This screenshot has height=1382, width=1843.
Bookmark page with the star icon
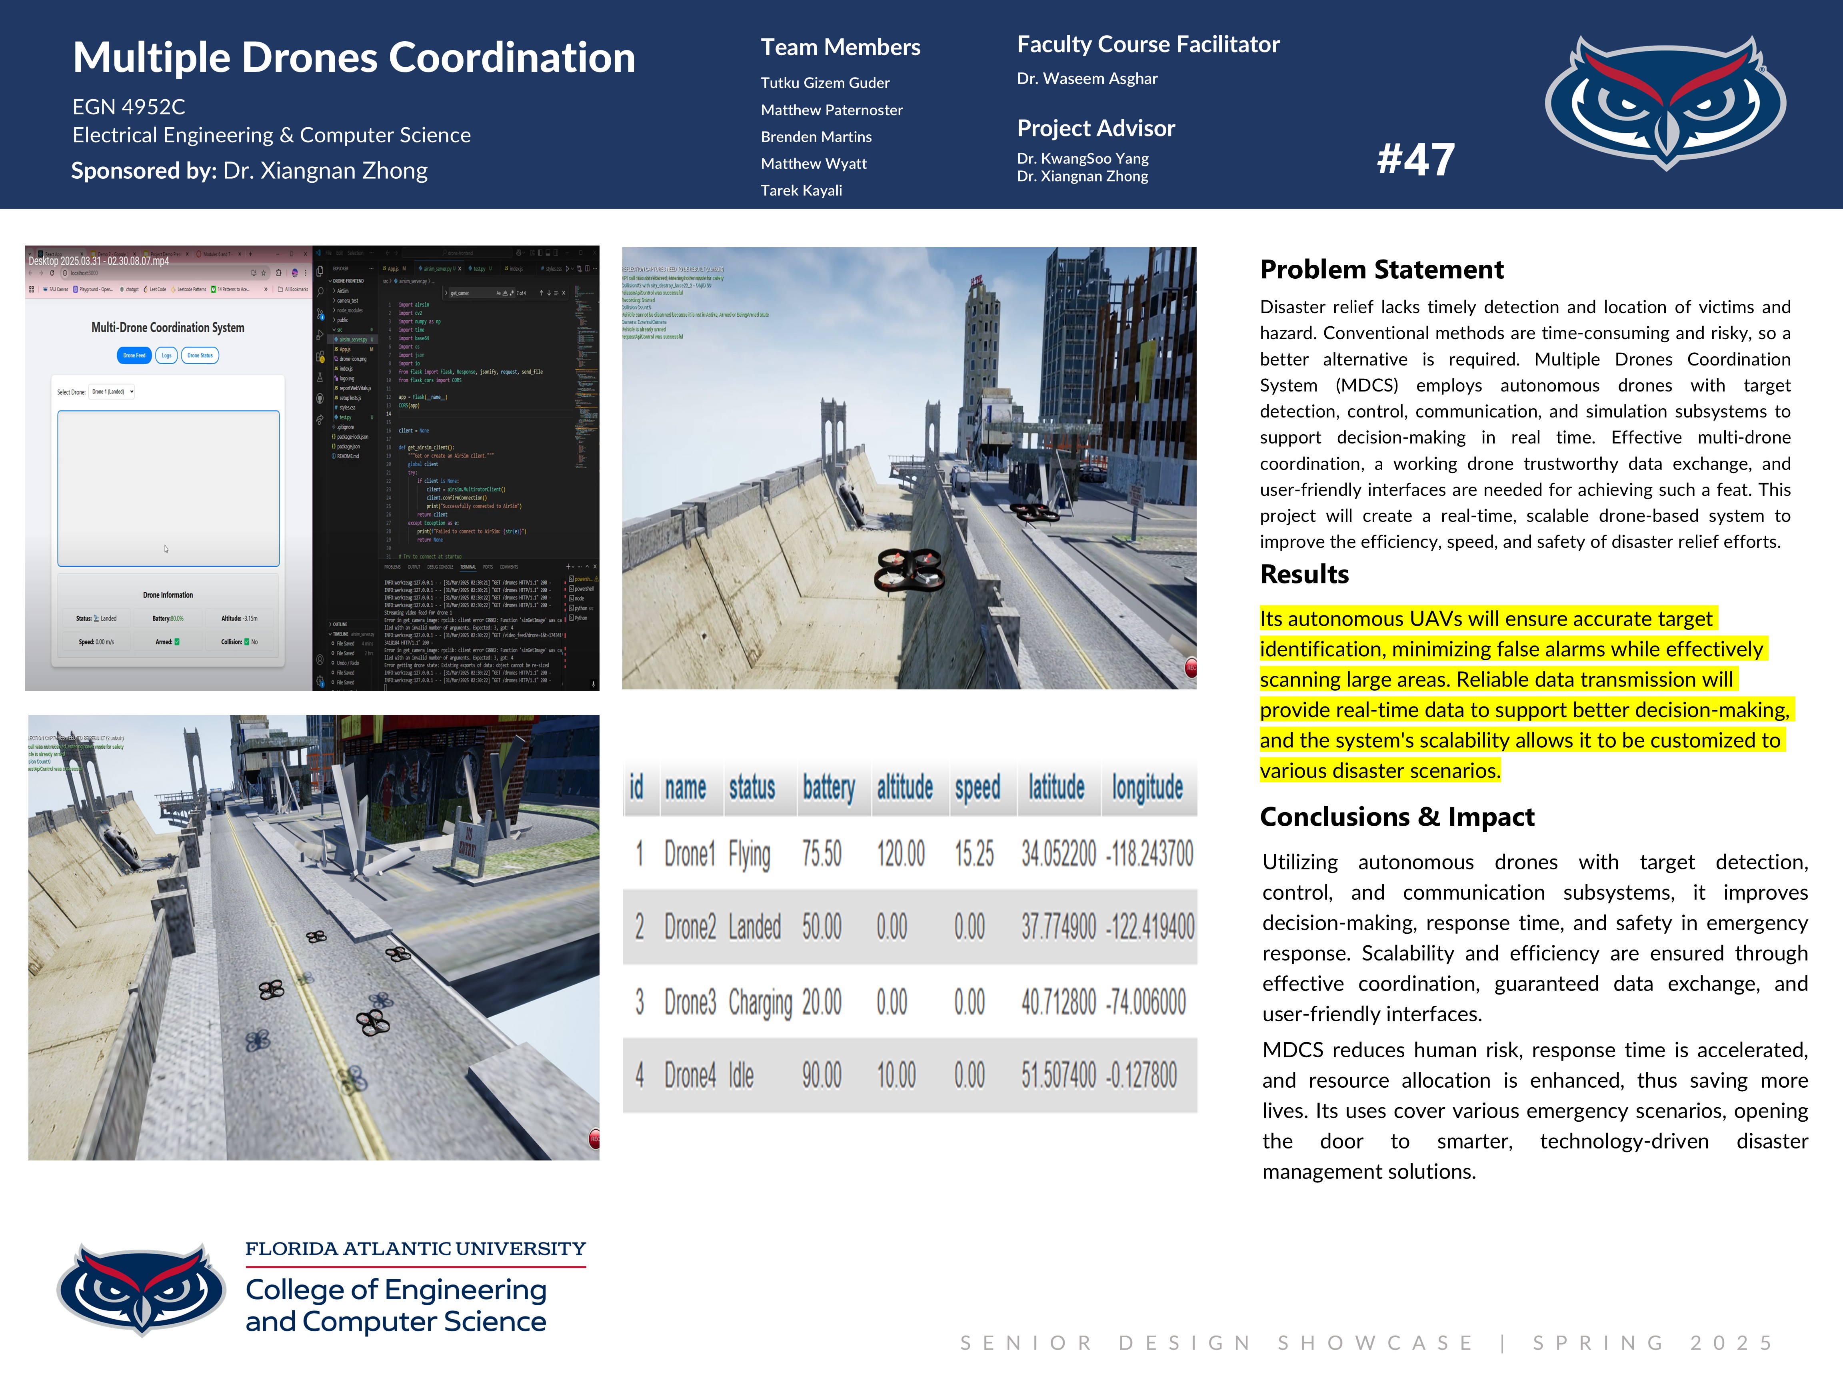pyautogui.click(x=264, y=272)
